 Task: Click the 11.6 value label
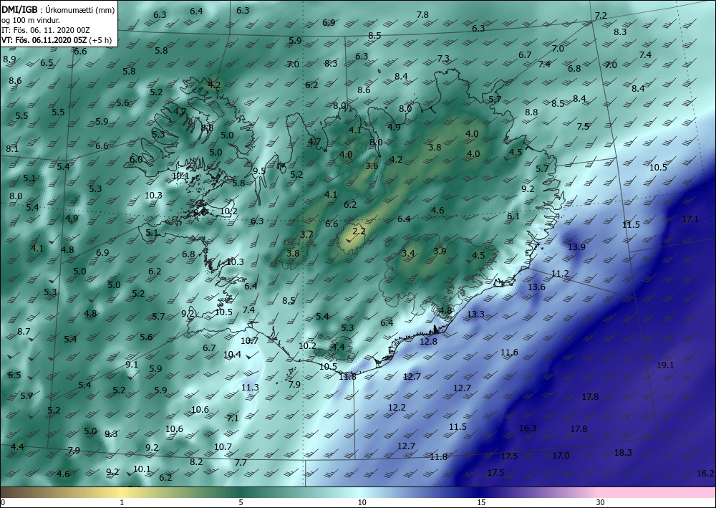509,353
